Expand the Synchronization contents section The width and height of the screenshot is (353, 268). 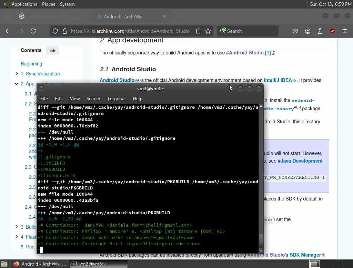(x=17, y=73)
